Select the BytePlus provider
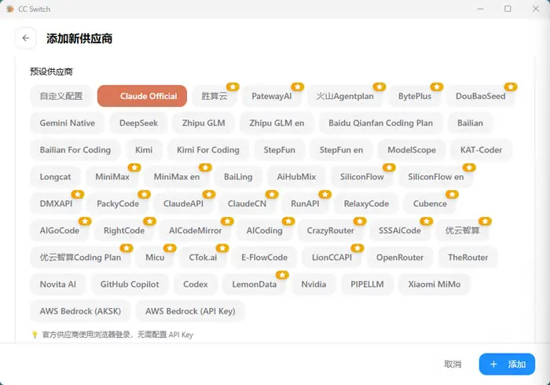This screenshot has height=385, width=550. tap(415, 96)
